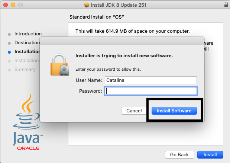The height and width of the screenshot is (163, 230).
Task: Click 'Enter your password to allow this.'
Action: (108, 69)
